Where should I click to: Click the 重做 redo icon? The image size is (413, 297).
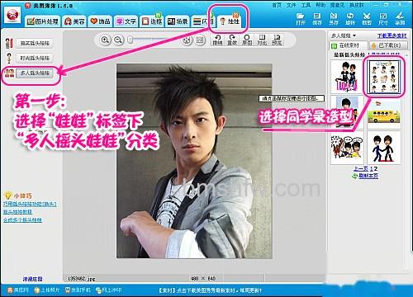click(232, 40)
